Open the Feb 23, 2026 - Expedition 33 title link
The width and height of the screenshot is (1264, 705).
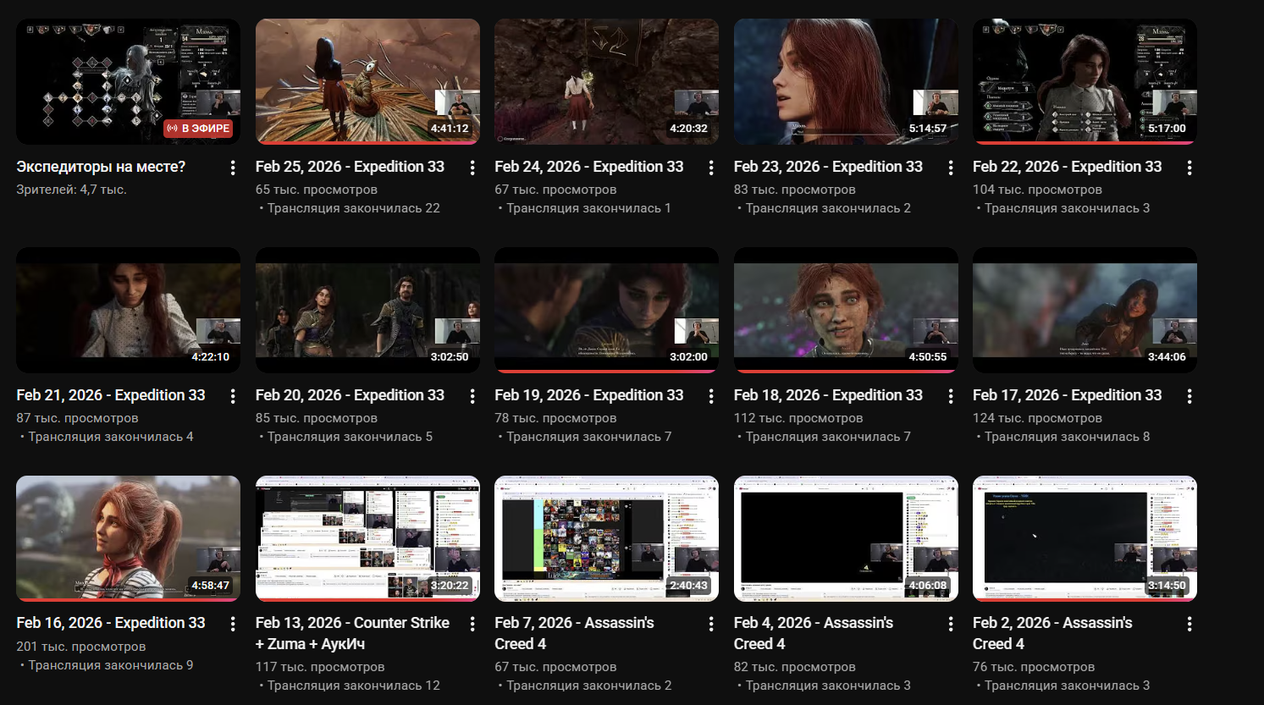click(x=830, y=166)
